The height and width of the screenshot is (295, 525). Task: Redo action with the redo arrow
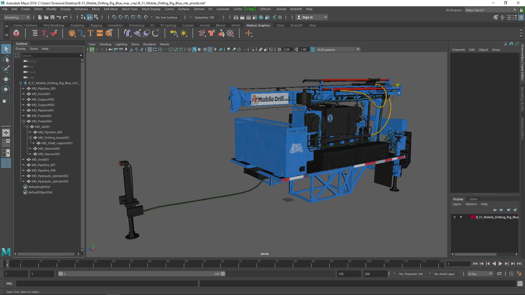[65, 17]
